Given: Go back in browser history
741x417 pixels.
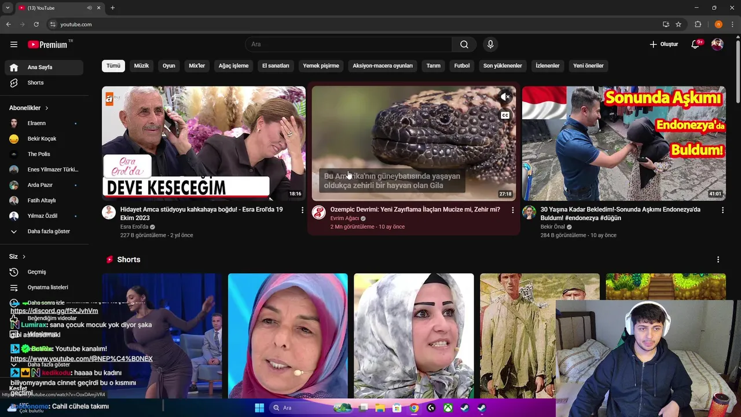Looking at the screenshot, I should pos(8,24).
